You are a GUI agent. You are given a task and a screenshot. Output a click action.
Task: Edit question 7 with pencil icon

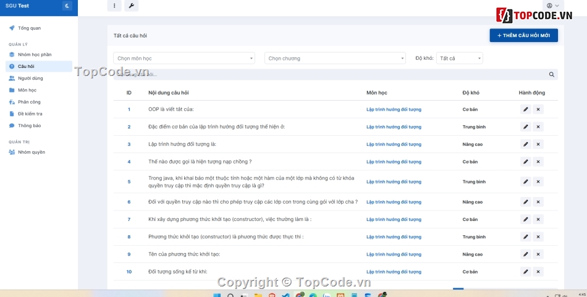coord(526,219)
